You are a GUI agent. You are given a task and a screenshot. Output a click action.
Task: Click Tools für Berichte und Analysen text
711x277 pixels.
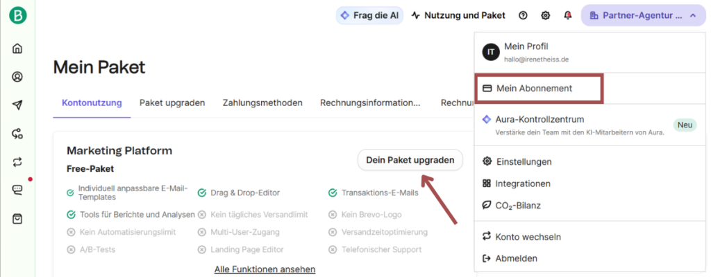pos(137,215)
